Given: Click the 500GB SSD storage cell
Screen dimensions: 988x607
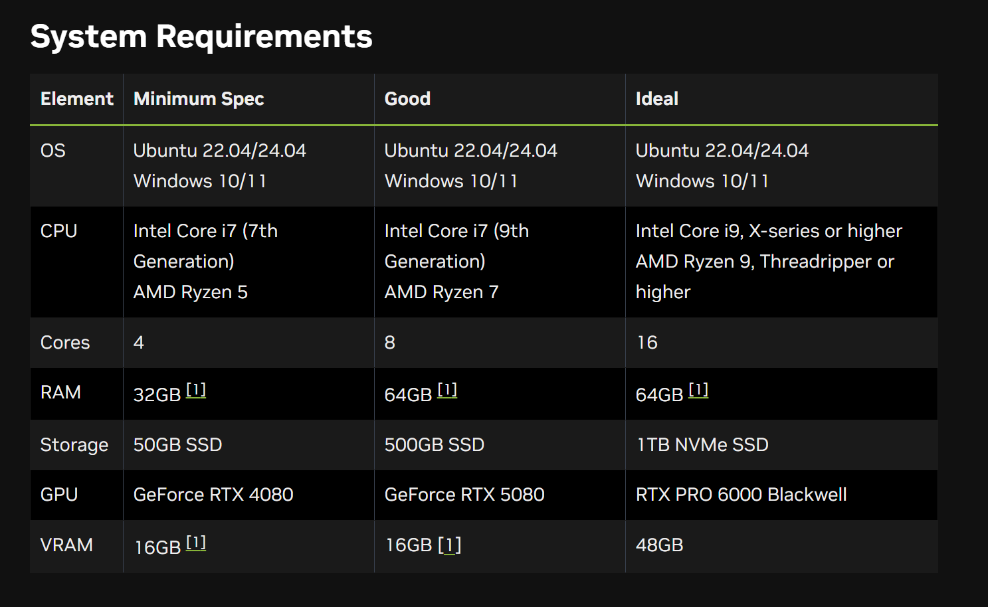Looking at the screenshot, I should pos(435,445).
